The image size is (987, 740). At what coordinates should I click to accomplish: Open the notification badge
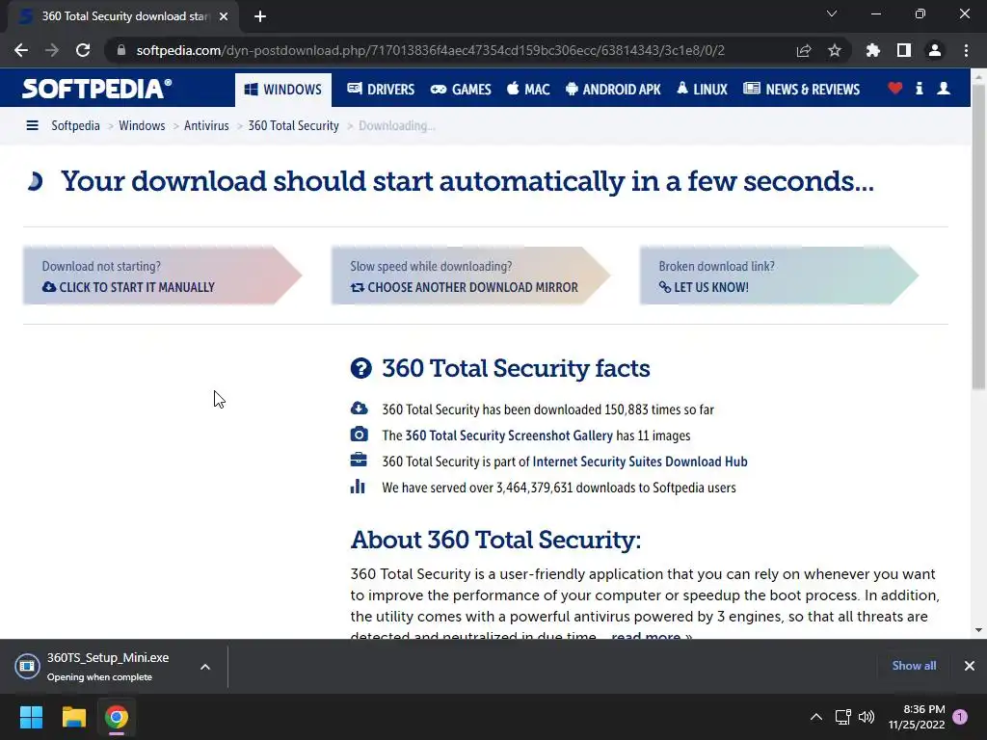[x=960, y=717]
